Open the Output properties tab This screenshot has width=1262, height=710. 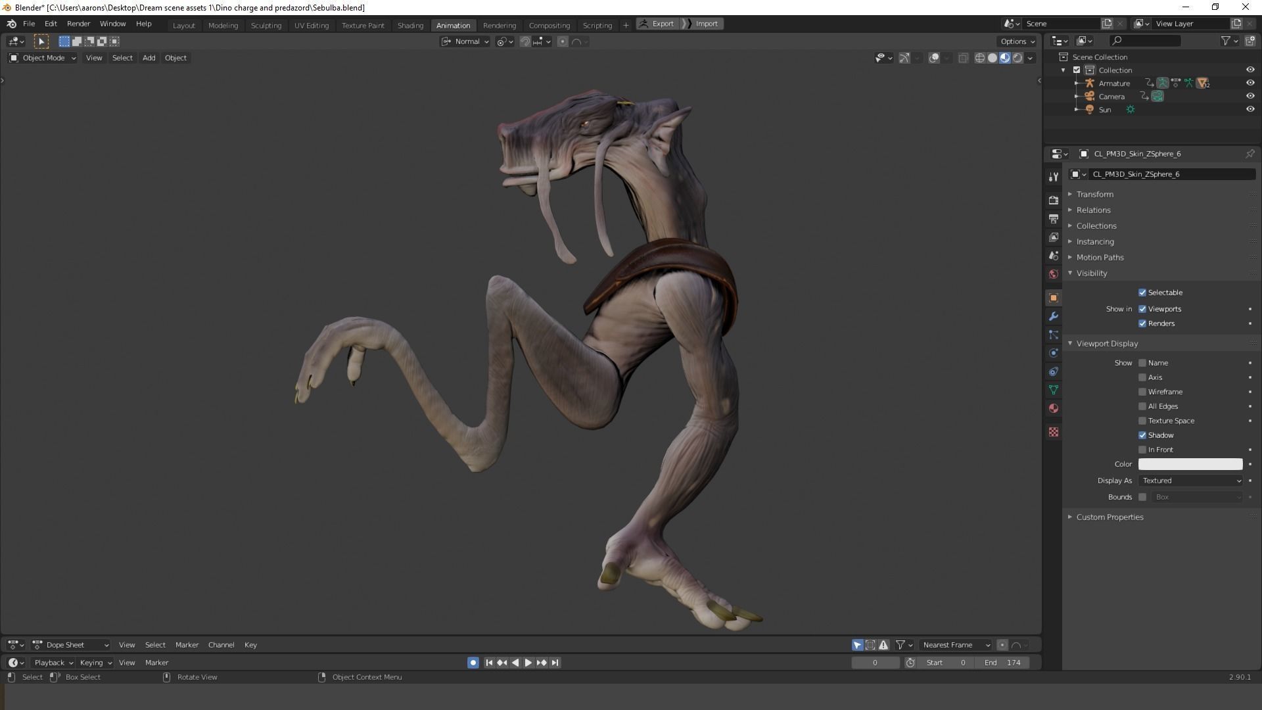[1054, 219]
